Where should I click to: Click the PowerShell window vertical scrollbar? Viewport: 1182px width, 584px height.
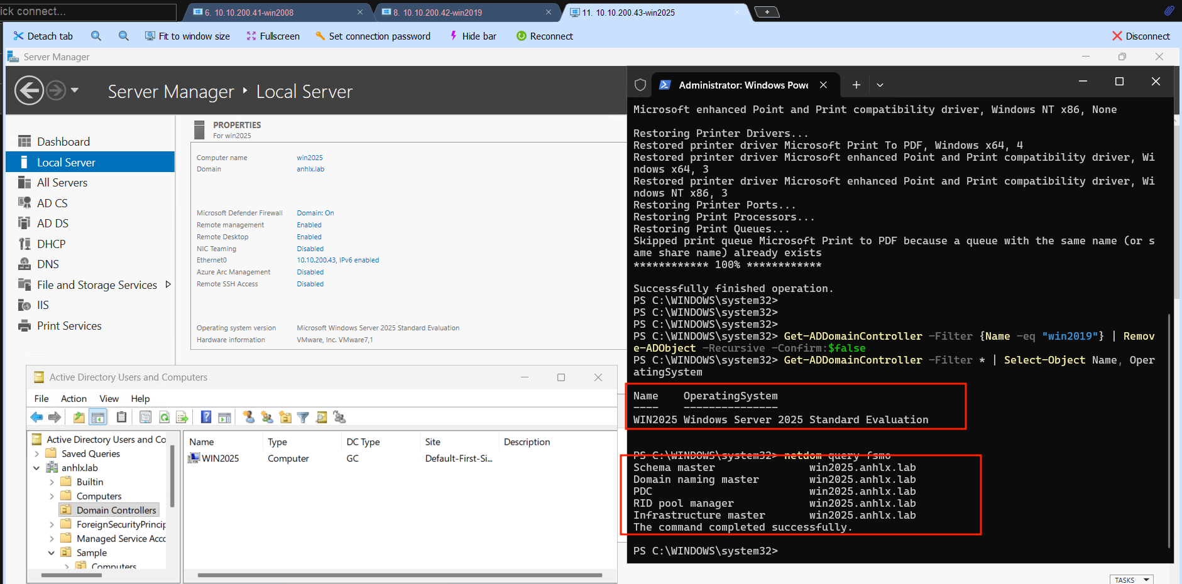pos(1169,431)
